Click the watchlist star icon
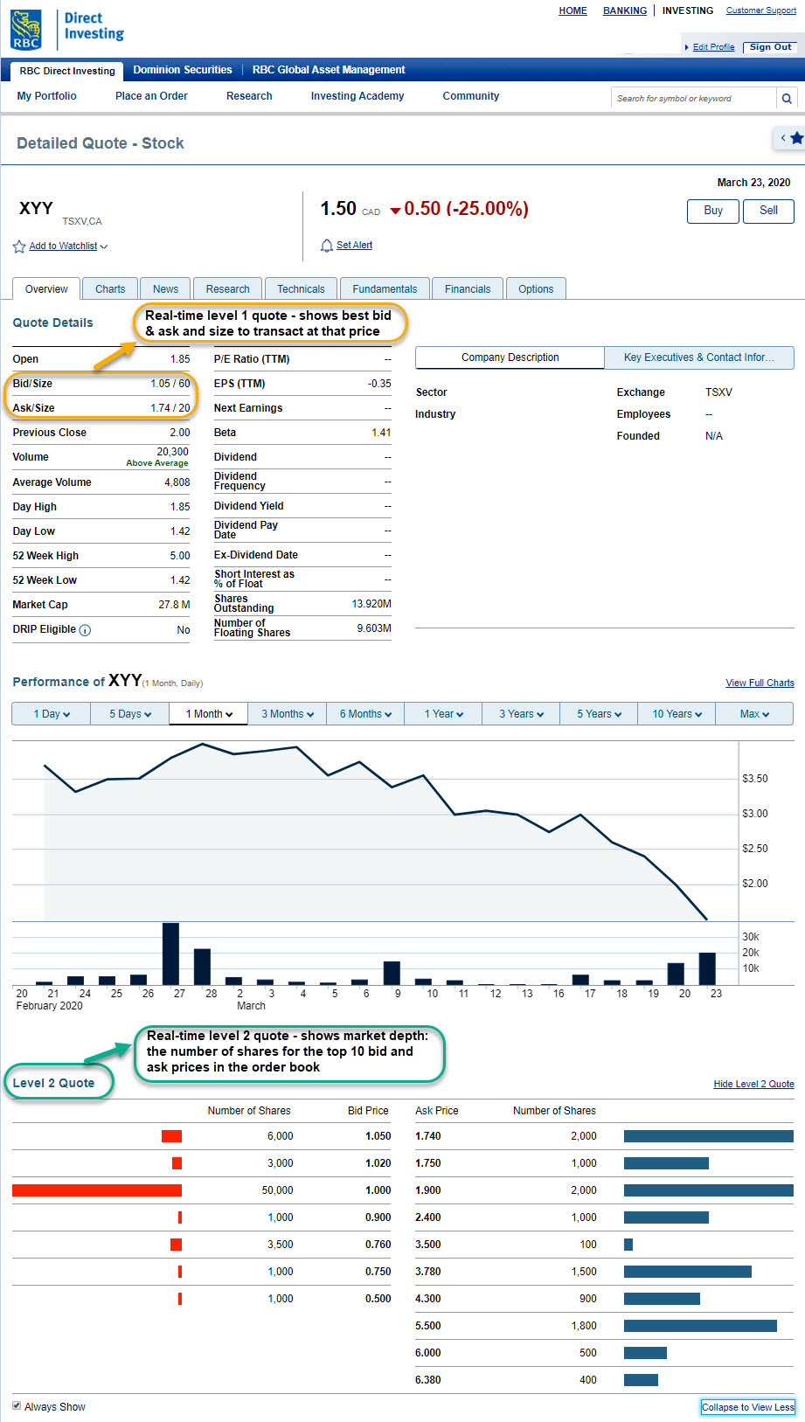Viewport: 805px width, 1422px height. click(19, 246)
